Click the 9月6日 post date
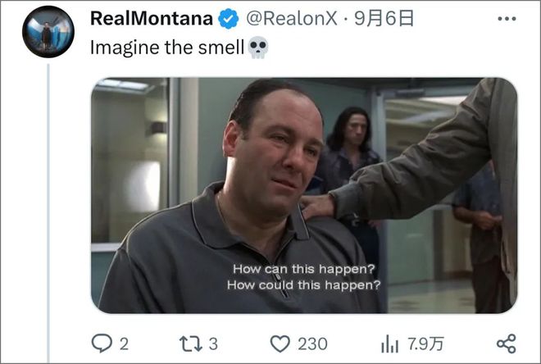Screen dimensions: 541x364 coord(384,19)
